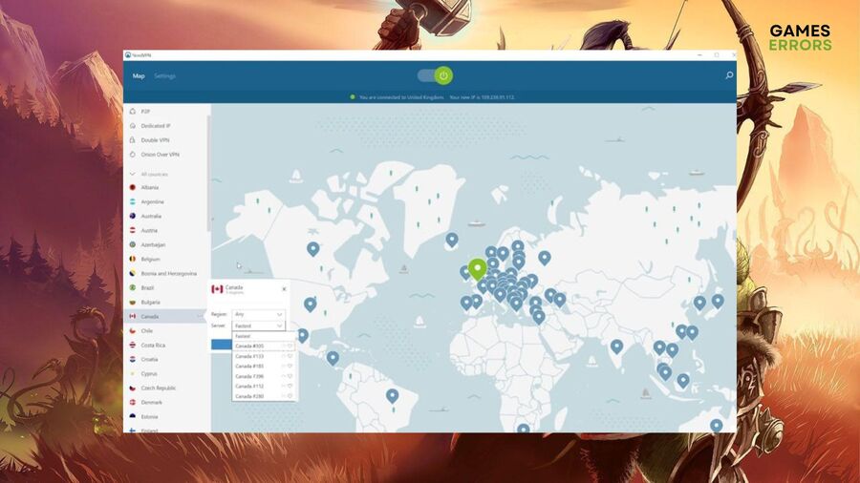
Task: Click the Chile flag icon
Action: (132, 331)
